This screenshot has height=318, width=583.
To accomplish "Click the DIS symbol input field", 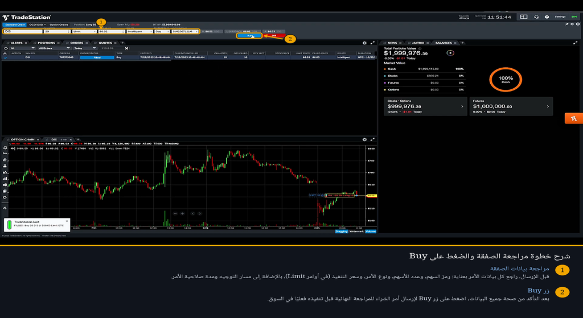I will (23, 32).
